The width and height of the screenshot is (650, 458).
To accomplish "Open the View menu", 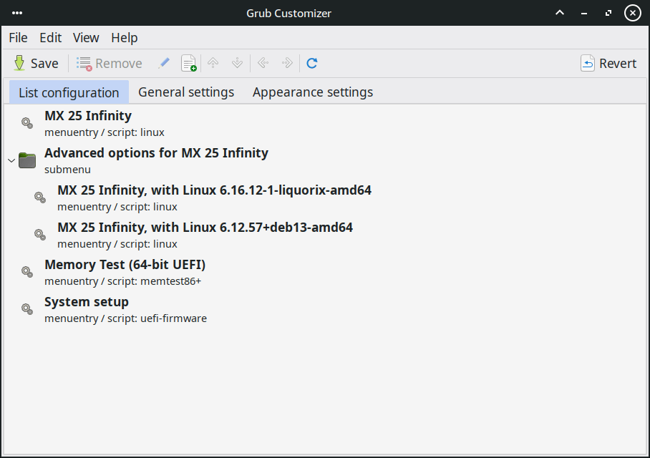I will [86, 38].
